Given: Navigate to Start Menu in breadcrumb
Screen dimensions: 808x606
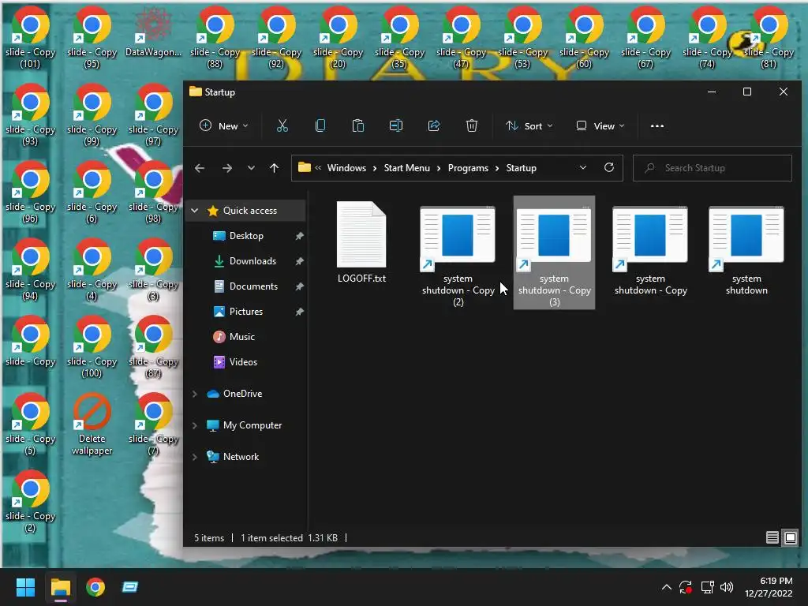Looking at the screenshot, I should click(x=406, y=168).
